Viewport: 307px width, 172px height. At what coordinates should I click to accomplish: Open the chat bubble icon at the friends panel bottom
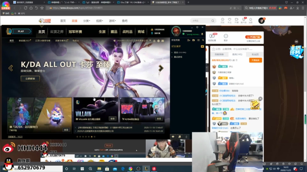(x=173, y=137)
